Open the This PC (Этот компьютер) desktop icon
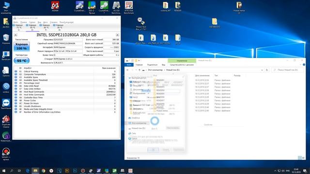 point(6,8)
